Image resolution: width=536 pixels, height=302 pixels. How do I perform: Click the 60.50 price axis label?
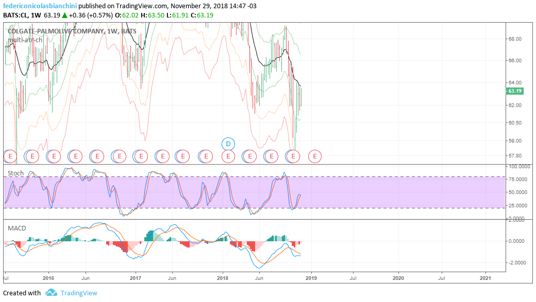(515, 123)
